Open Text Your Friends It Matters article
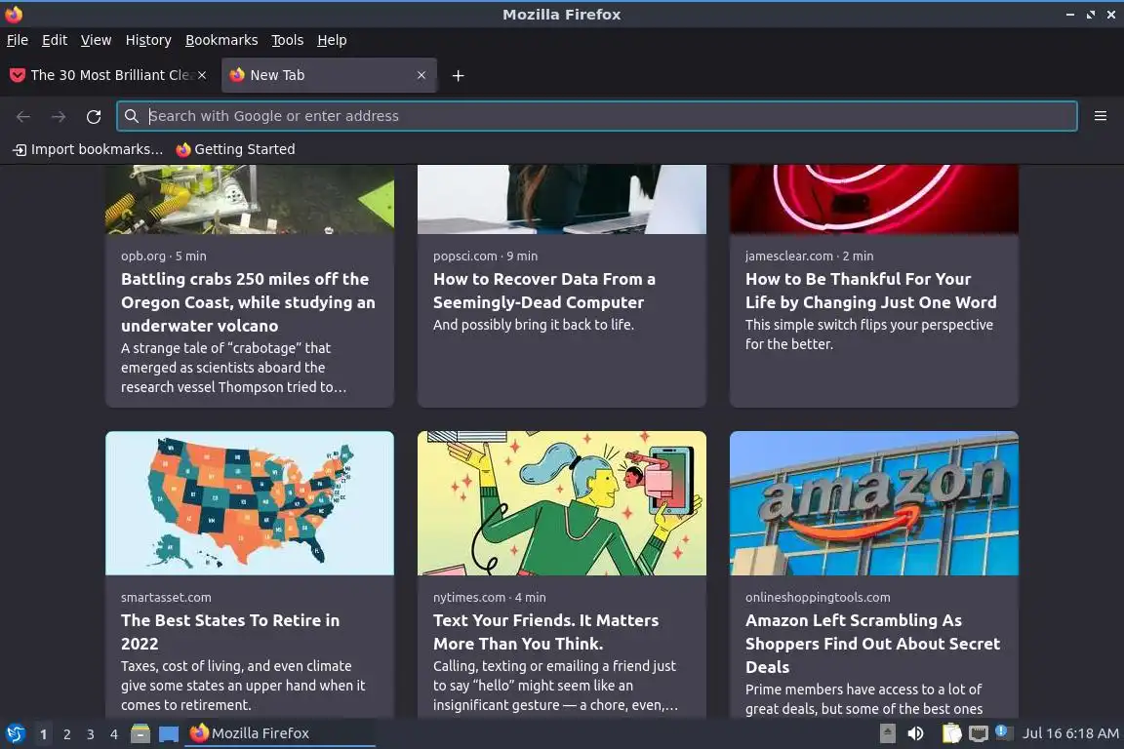 (x=545, y=631)
